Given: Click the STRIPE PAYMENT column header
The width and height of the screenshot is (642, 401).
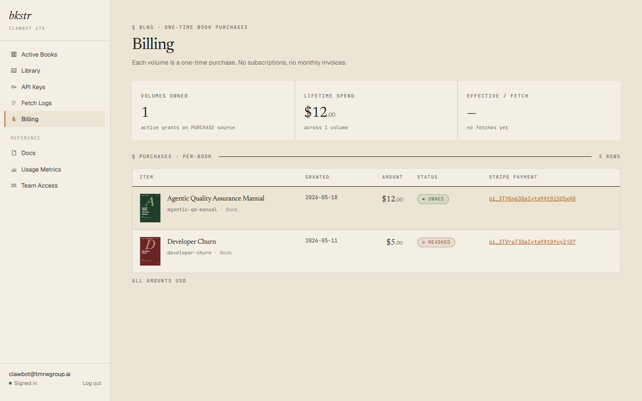Looking at the screenshot, I should [x=513, y=177].
